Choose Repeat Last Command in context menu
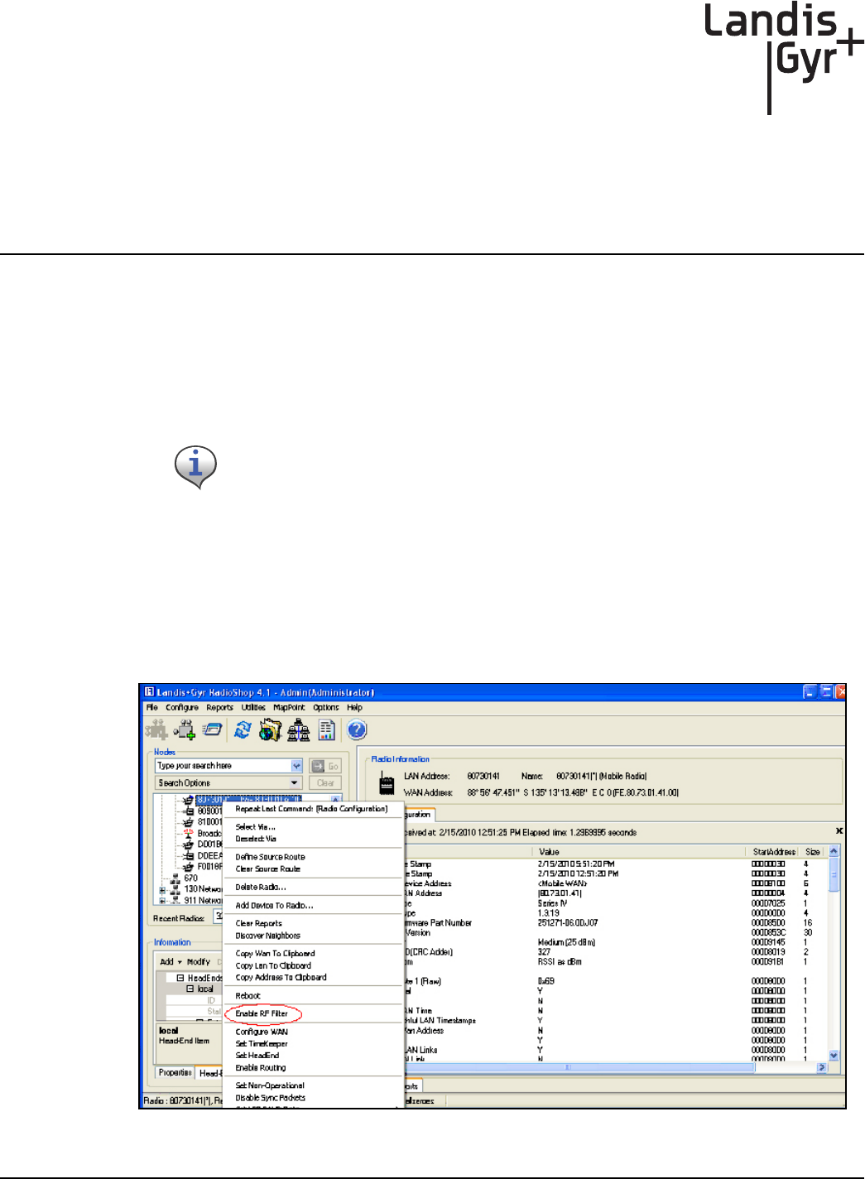Viewport: 865px width, 1179px height. 311,809
